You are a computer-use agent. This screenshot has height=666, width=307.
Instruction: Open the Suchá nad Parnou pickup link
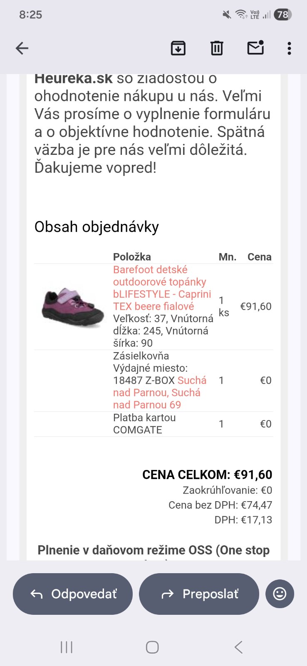click(x=157, y=393)
